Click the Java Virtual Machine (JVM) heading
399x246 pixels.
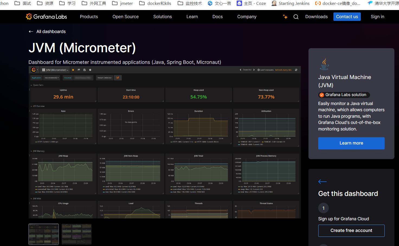click(x=345, y=81)
